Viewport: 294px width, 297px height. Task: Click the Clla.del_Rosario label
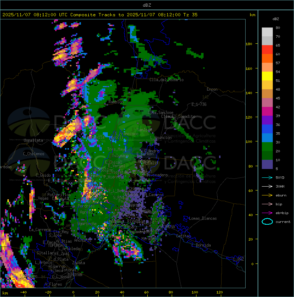click(166, 80)
